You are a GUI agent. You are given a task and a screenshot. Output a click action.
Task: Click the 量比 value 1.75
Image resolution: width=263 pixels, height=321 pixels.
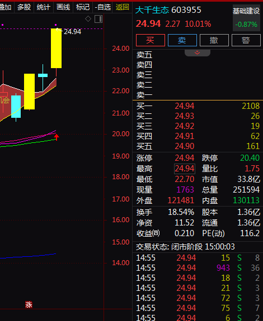click(x=252, y=169)
